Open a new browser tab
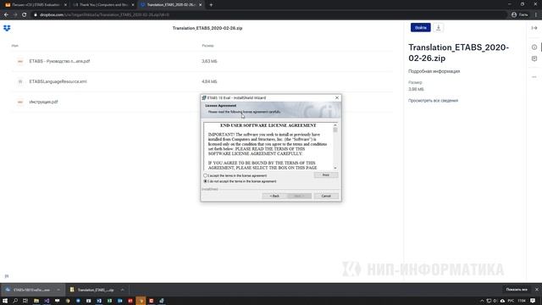The image size is (542, 305). coord(211,5)
